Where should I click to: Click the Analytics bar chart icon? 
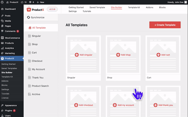point(2,48)
